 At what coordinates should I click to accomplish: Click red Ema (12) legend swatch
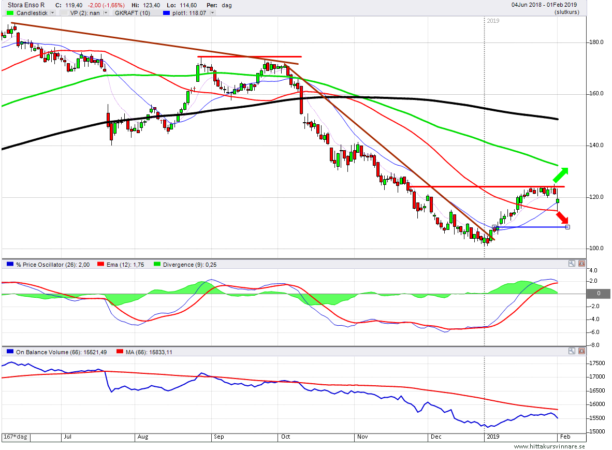[100, 264]
